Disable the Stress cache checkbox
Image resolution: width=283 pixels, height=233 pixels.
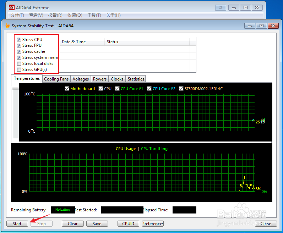[x=19, y=51]
